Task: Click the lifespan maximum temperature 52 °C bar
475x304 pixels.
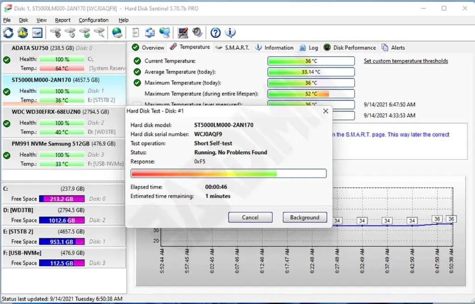Action: [x=311, y=94]
